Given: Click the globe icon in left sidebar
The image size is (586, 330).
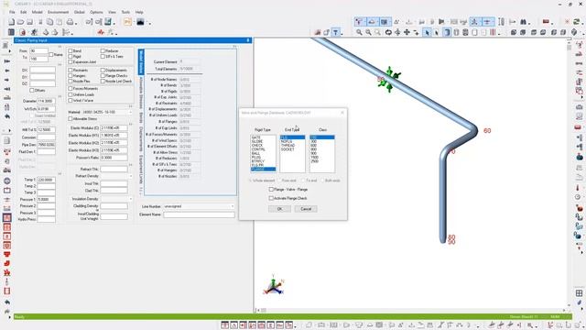Looking at the screenshot, I should click(6, 181).
